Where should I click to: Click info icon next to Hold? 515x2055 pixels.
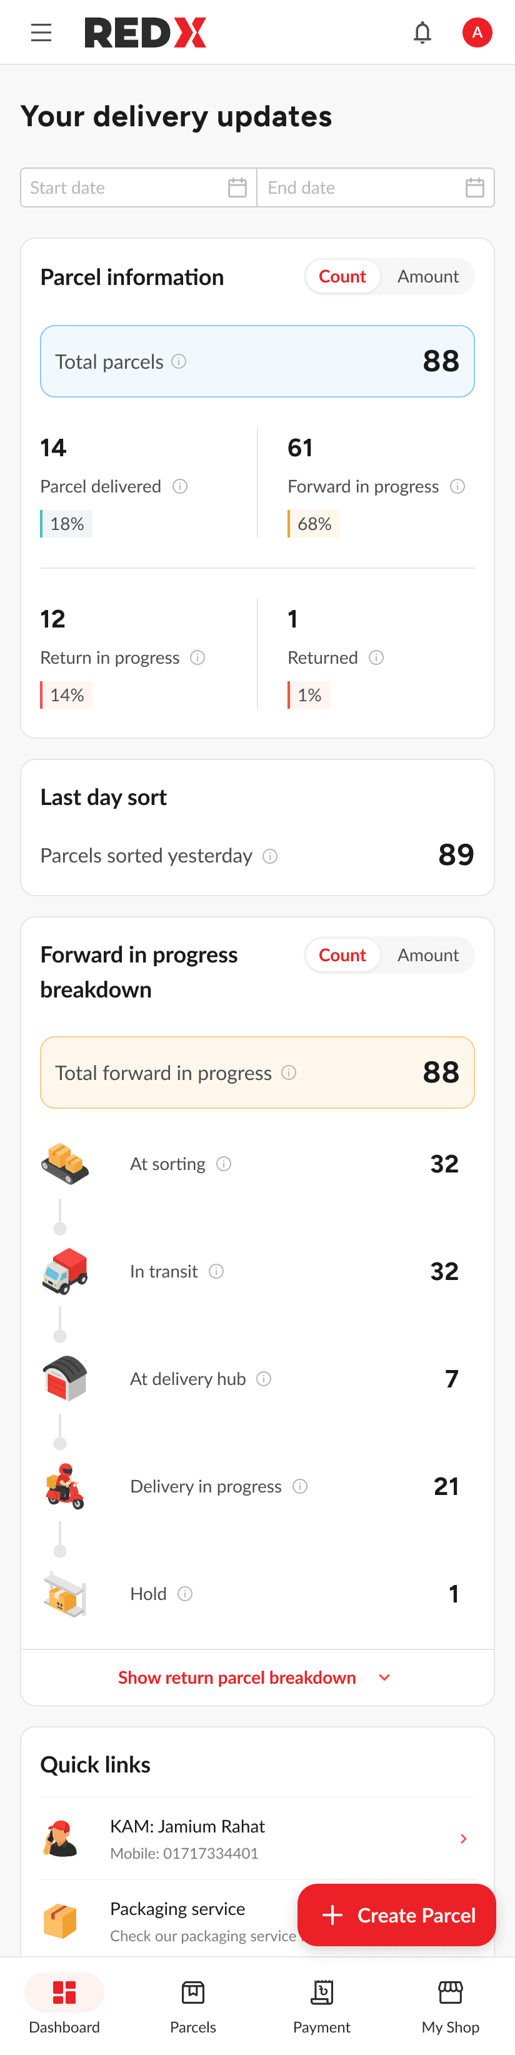[185, 1594]
